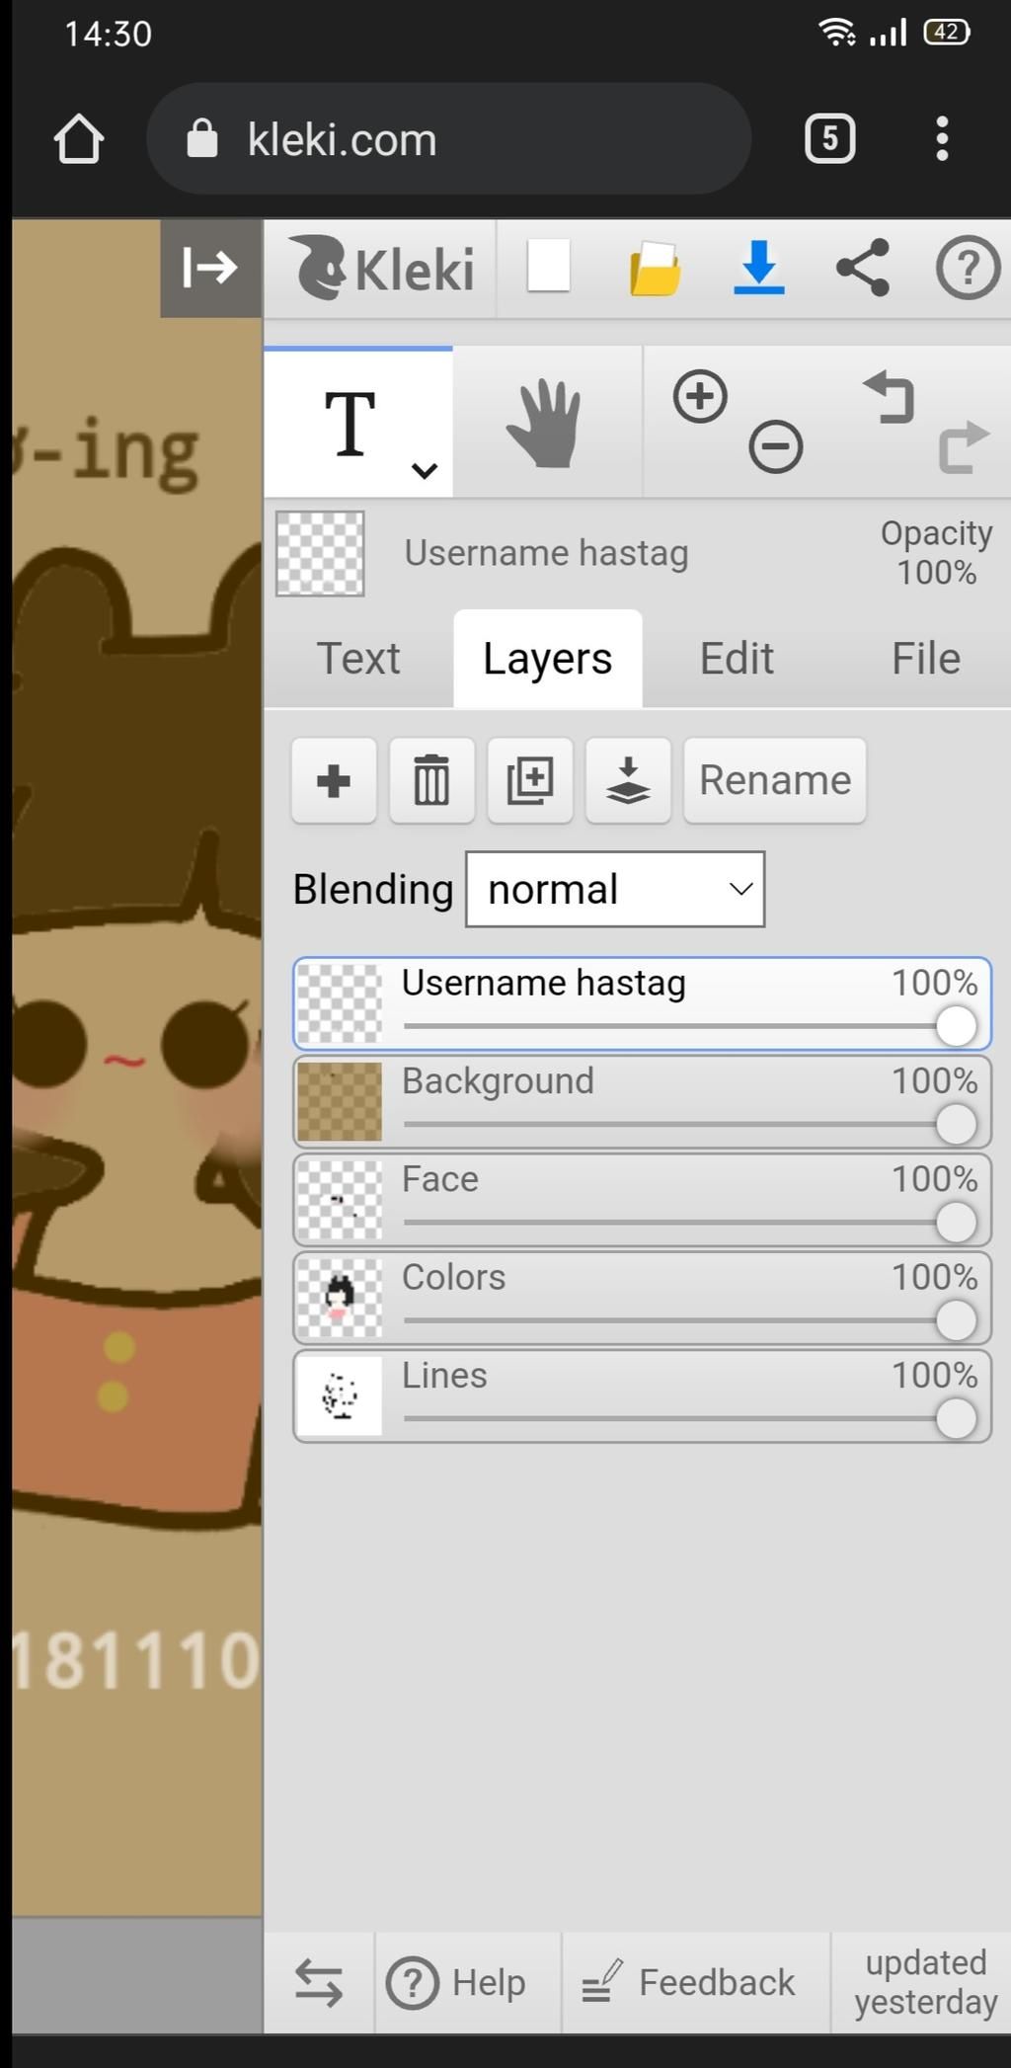This screenshot has height=2068, width=1011.
Task: Click the add new layer plus icon
Action: pos(334,780)
